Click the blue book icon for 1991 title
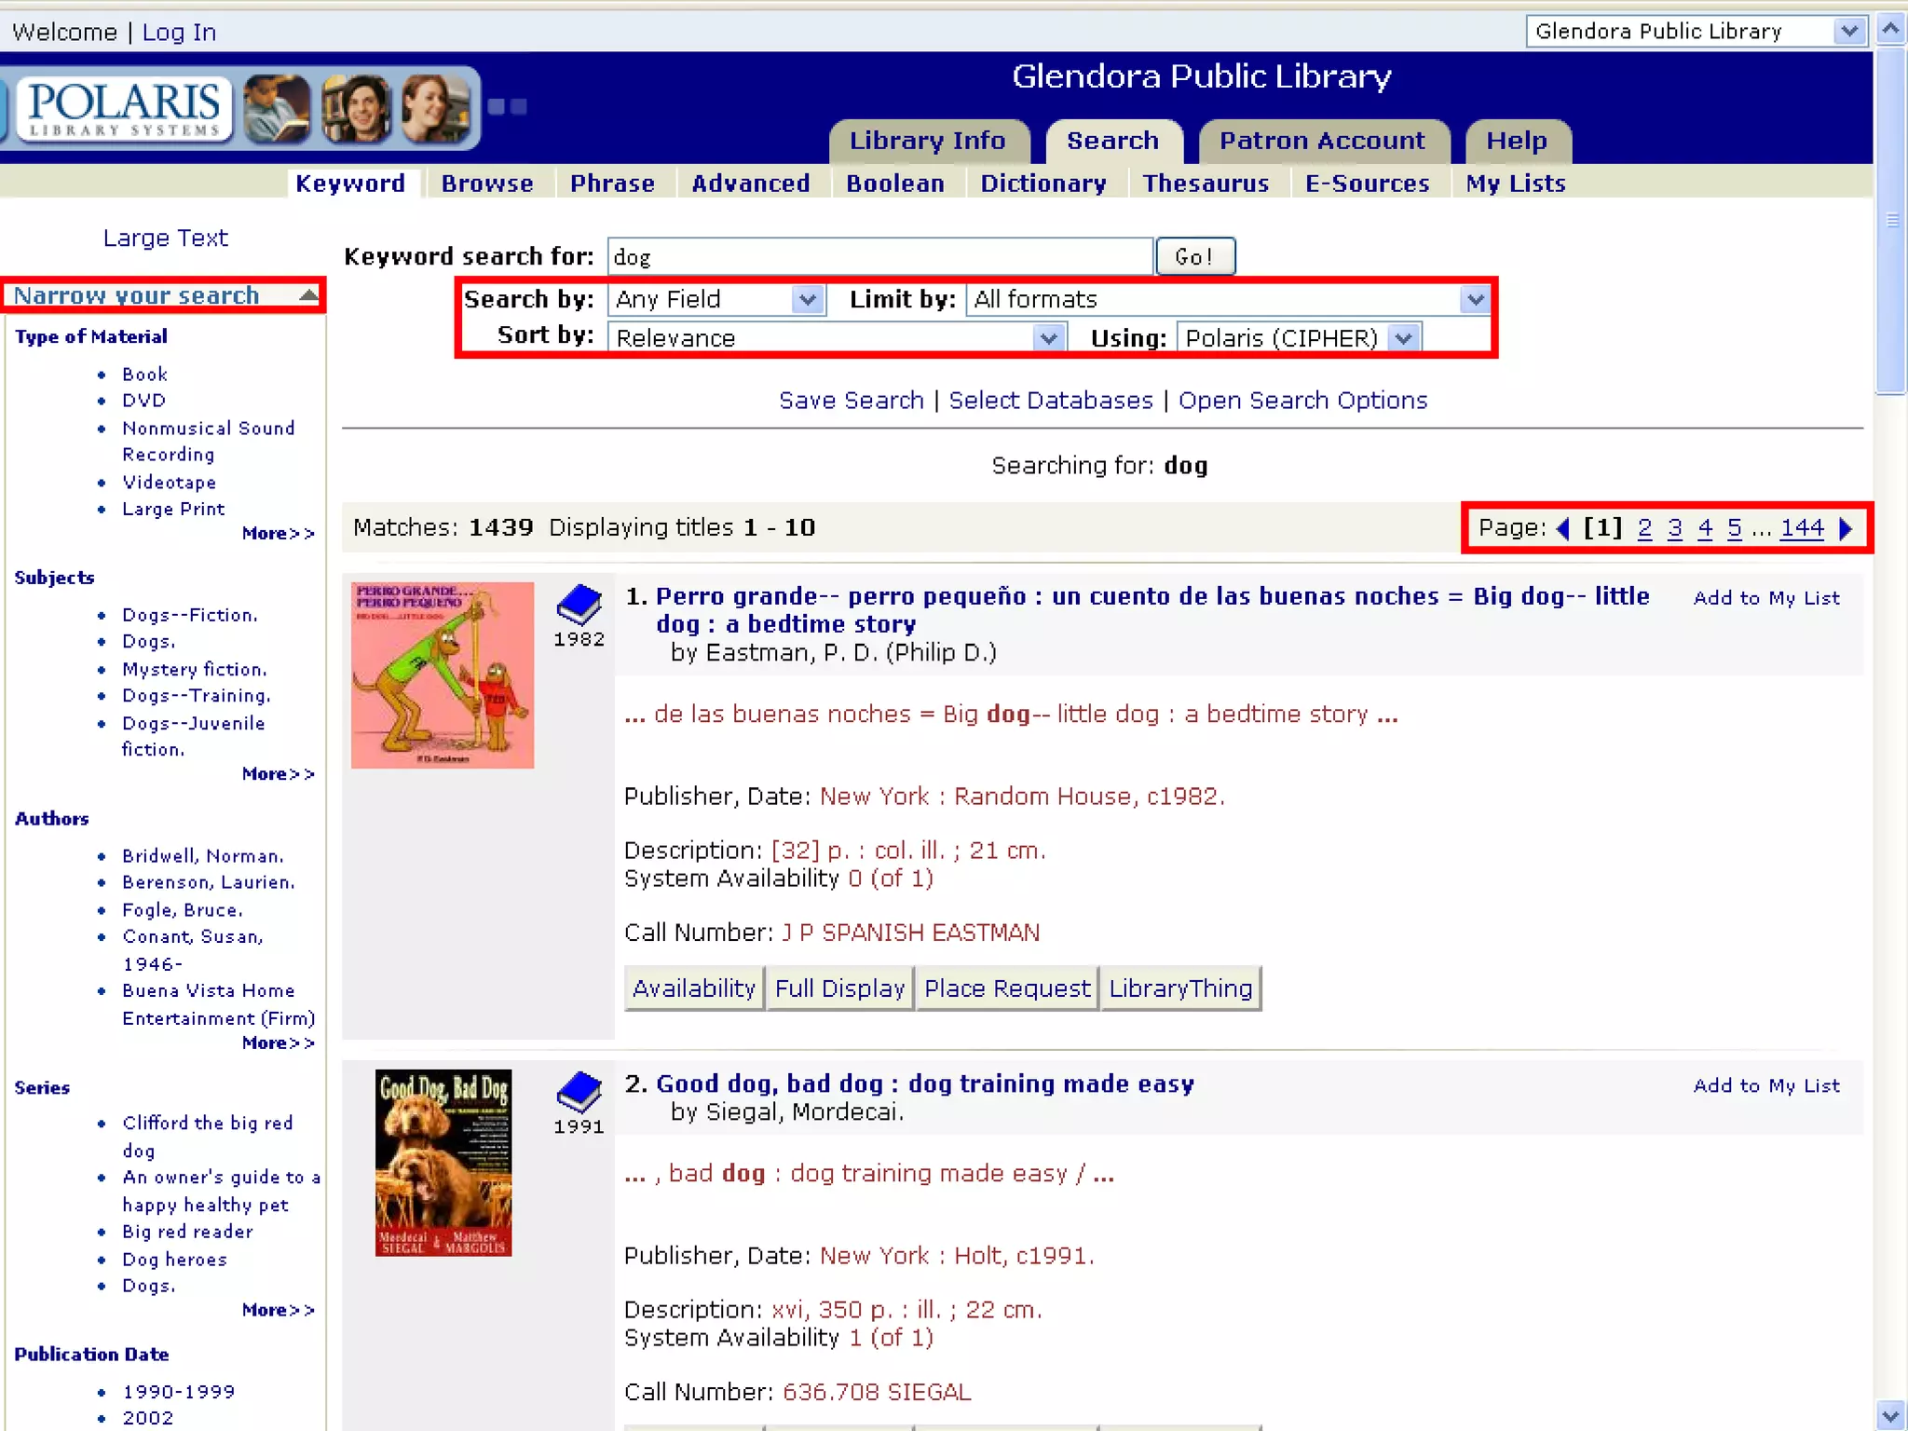The width and height of the screenshot is (1908, 1431). pos(579,1091)
